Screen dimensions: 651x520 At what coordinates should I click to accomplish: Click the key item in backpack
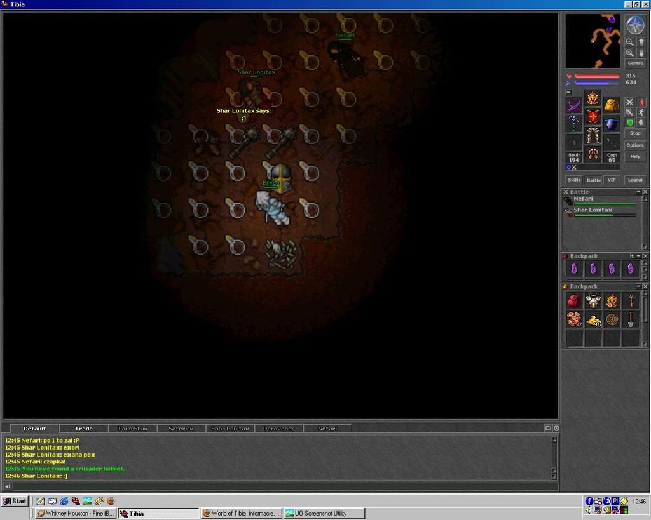631,301
